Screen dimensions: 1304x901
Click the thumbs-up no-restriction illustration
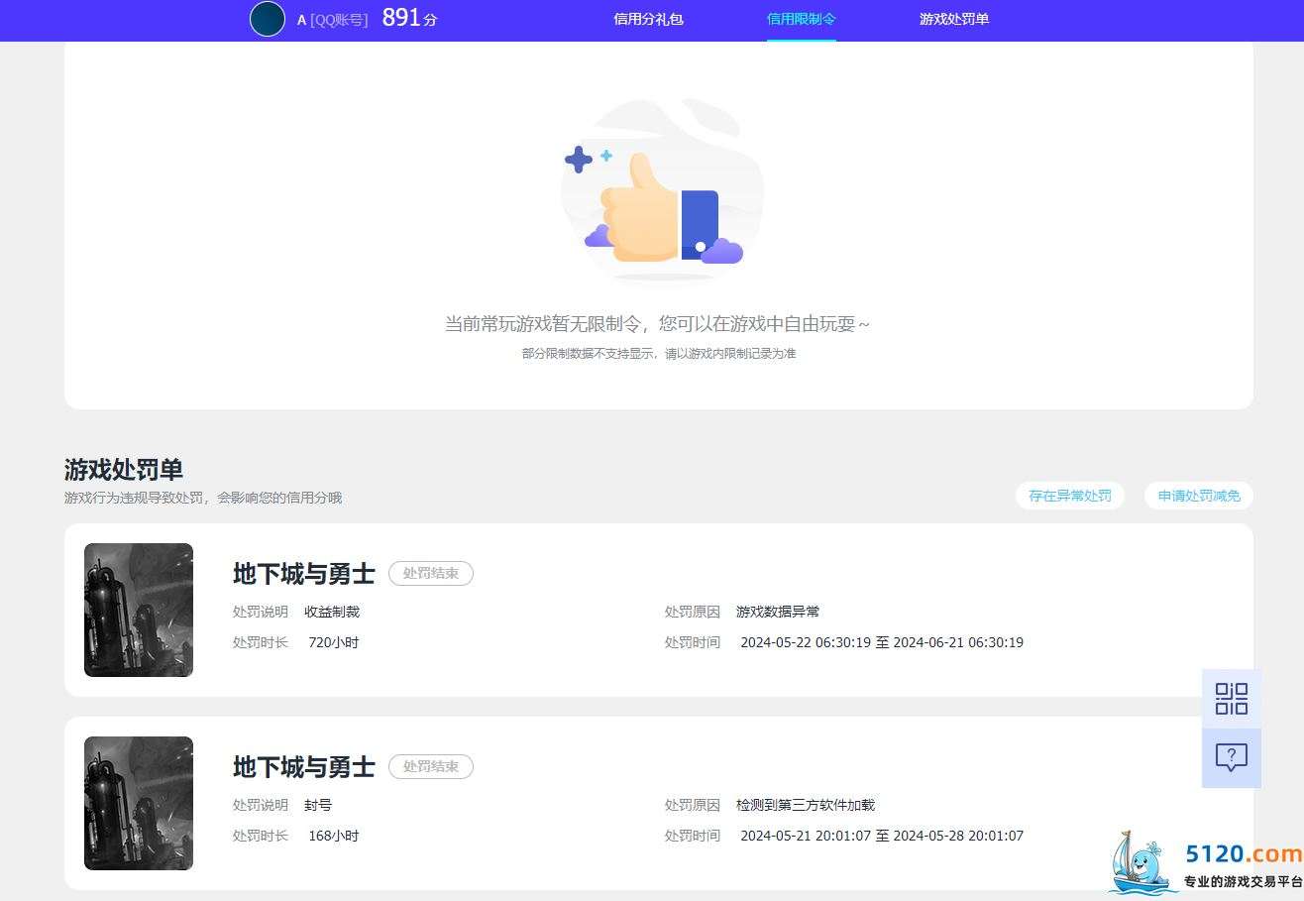[x=662, y=190]
